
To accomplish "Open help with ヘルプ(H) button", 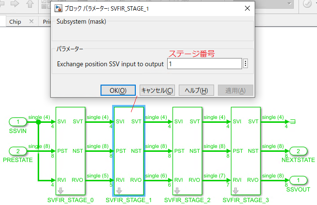I will click(196, 90).
